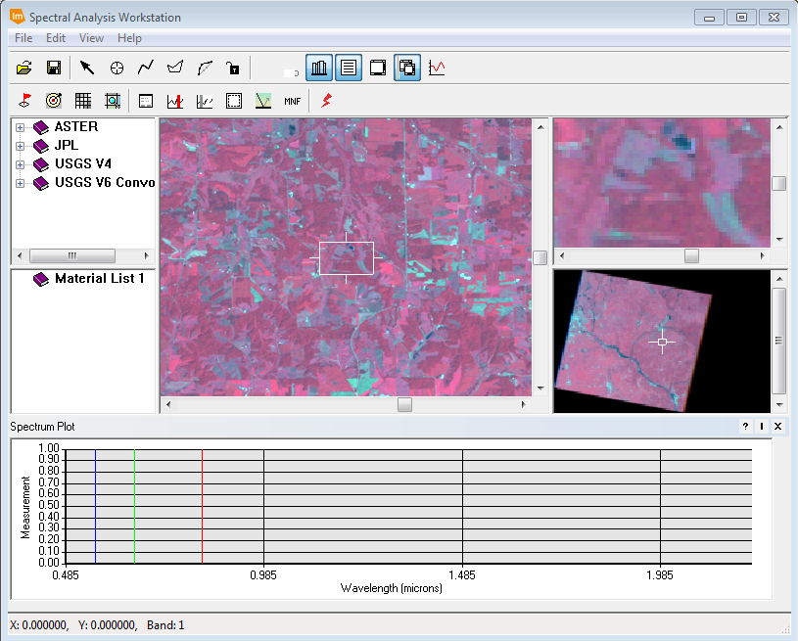The height and width of the screenshot is (641, 798).
Task: Toggle the multiple viewers button
Action: tap(407, 68)
